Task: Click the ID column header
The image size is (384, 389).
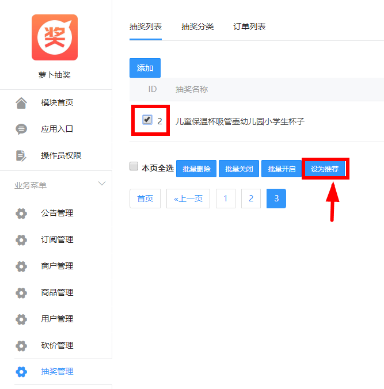Action: click(x=152, y=89)
